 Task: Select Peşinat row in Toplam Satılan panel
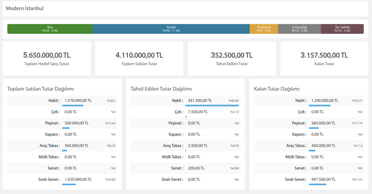pos(62,123)
